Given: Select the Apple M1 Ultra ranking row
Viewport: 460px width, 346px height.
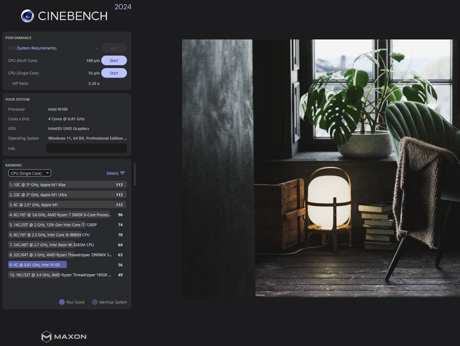Looking at the screenshot, I should click(68, 194).
